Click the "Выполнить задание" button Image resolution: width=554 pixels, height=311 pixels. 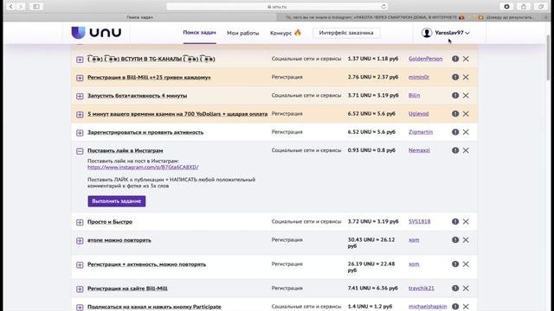point(117,201)
